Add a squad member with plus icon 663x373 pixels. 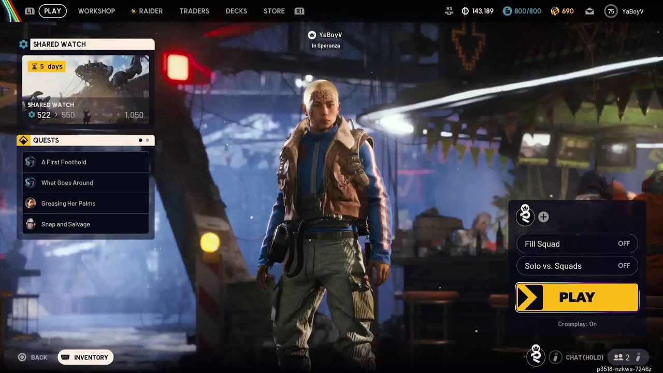(x=543, y=217)
